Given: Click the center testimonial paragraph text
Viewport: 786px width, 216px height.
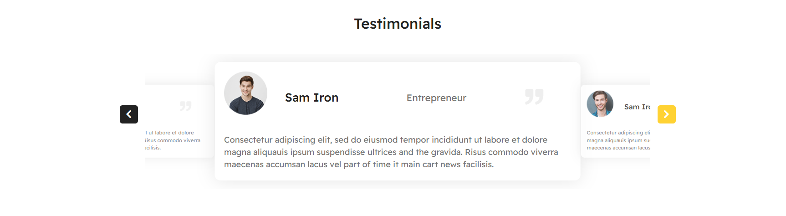Looking at the screenshot, I should coord(391,152).
